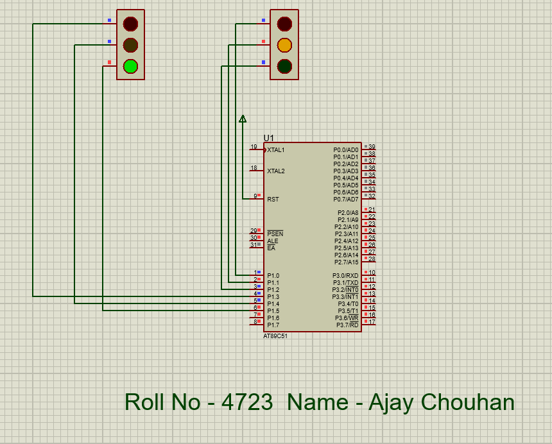Click the amber lamp on left traffic light
The height and width of the screenshot is (444, 552).
(130, 45)
